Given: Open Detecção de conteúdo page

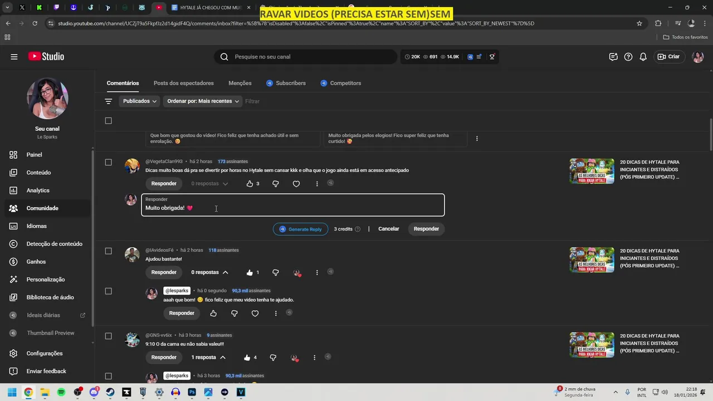Looking at the screenshot, I should pos(47,244).
